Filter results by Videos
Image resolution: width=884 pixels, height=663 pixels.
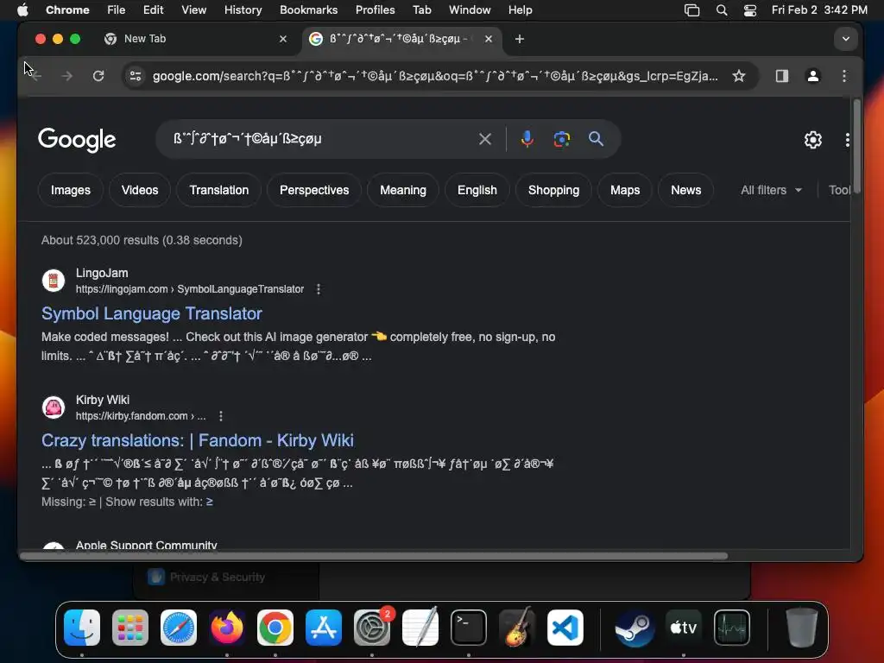point(140,190)
